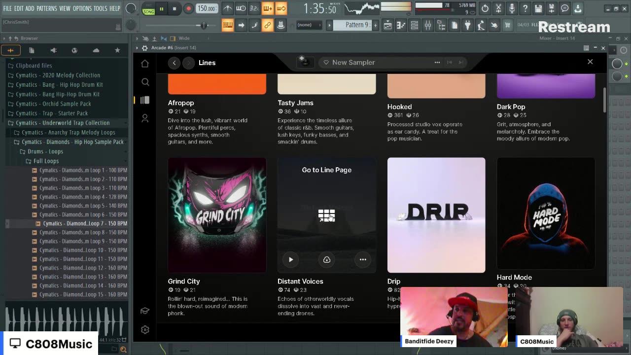Open Arcade home icon
Screen dimensions: 631x355
pyautogui.click(x=145, y=64)
